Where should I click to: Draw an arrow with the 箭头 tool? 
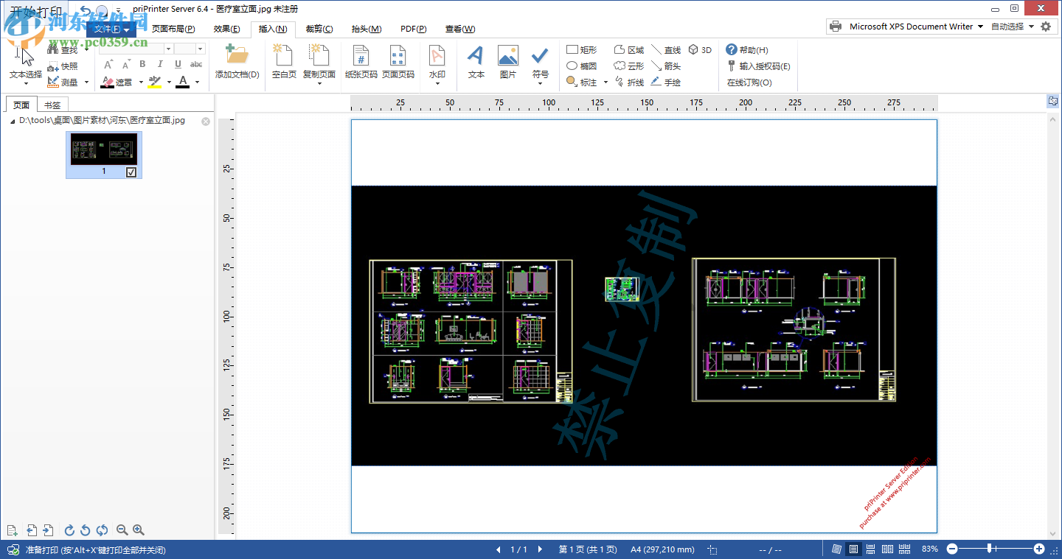(672, 66)
